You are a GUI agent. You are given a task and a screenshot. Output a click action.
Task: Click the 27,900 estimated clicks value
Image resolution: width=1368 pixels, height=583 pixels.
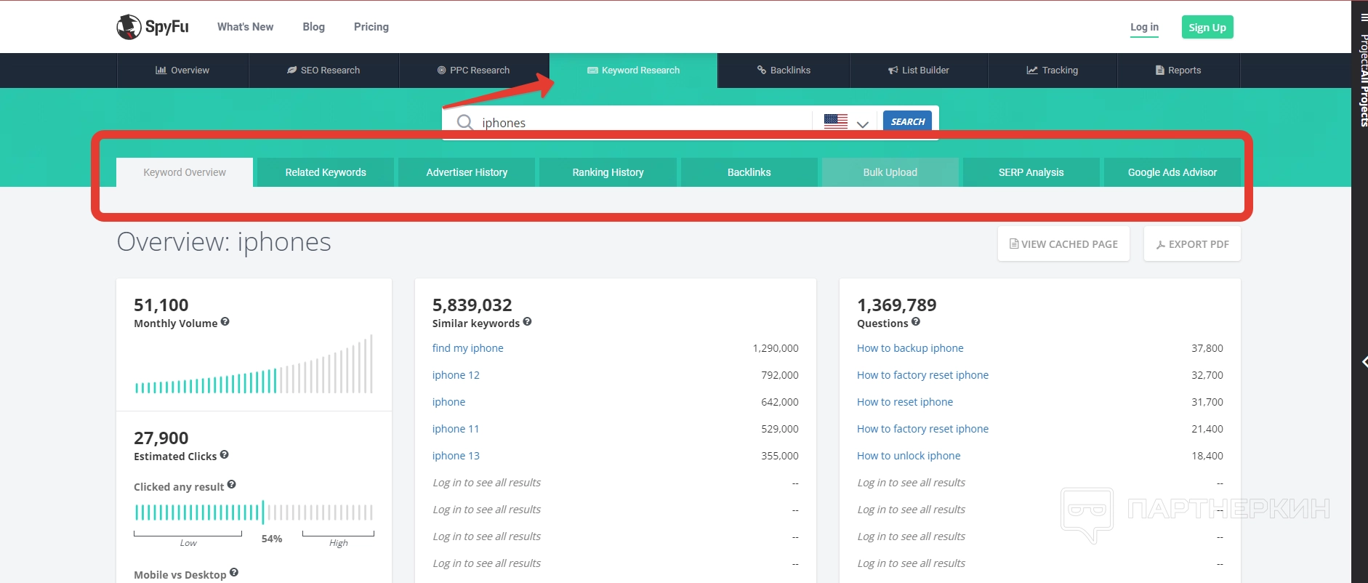click(x=161, y=438)
